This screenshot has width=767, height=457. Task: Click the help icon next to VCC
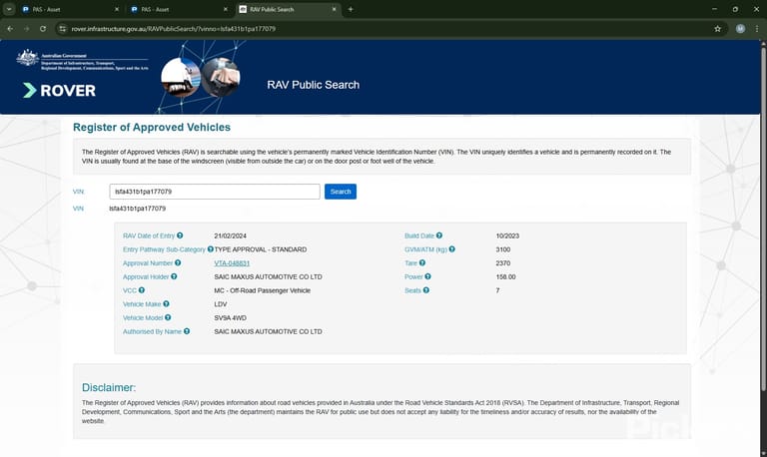coord(142,290)
